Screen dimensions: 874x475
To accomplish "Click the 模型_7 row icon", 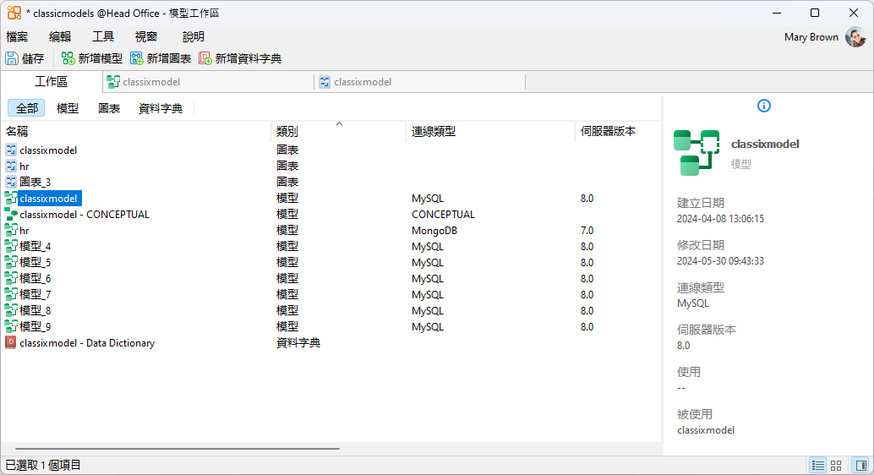I will point(11,294).
